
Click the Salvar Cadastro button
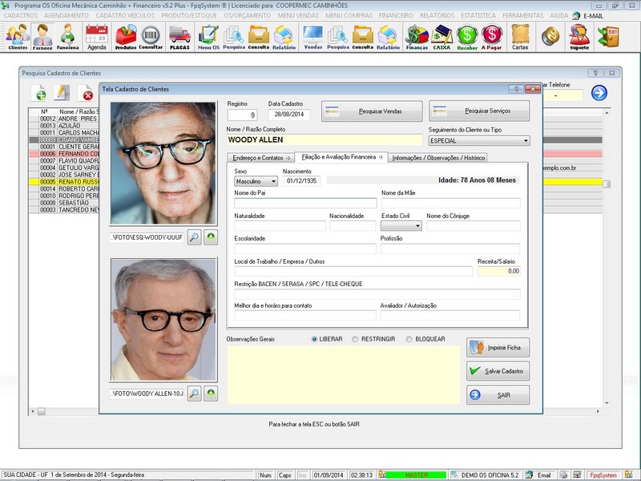click(x=498, y=371)
